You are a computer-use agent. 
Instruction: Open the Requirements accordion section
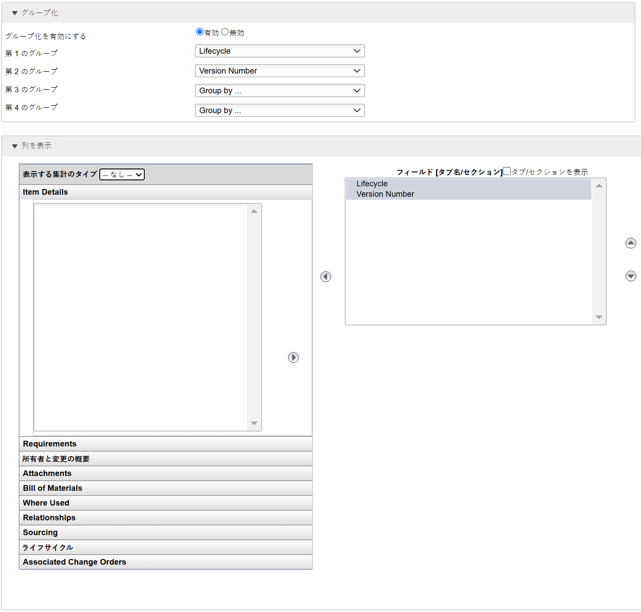point(166,444)
